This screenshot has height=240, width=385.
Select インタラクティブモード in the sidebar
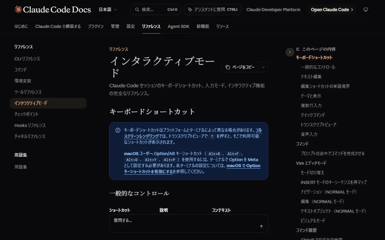tap(48, 103)
